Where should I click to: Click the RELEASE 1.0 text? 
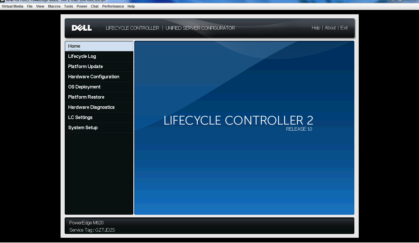(299, 129)
